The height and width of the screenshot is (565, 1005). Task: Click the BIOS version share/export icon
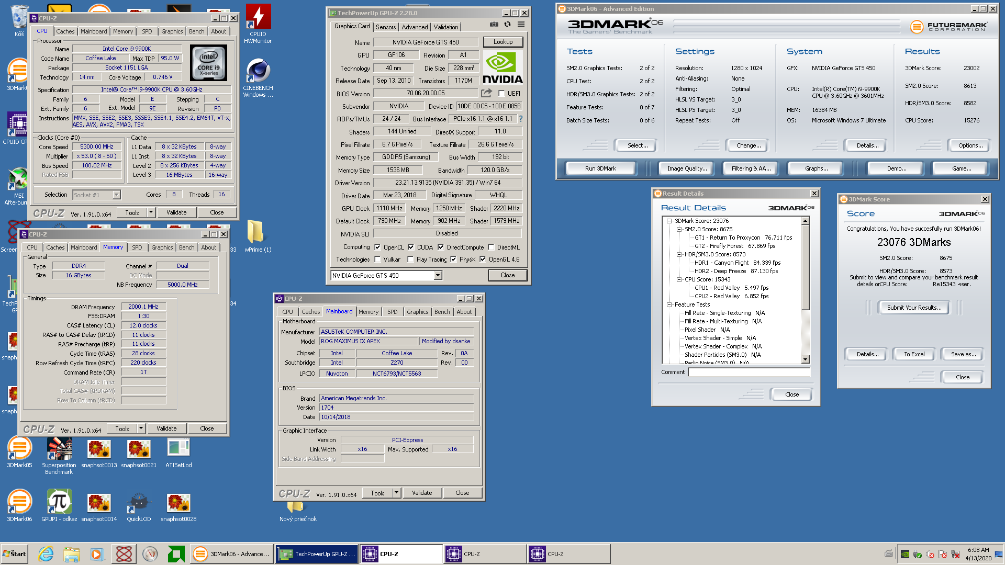pyautogui.click(x=487, y=93)
